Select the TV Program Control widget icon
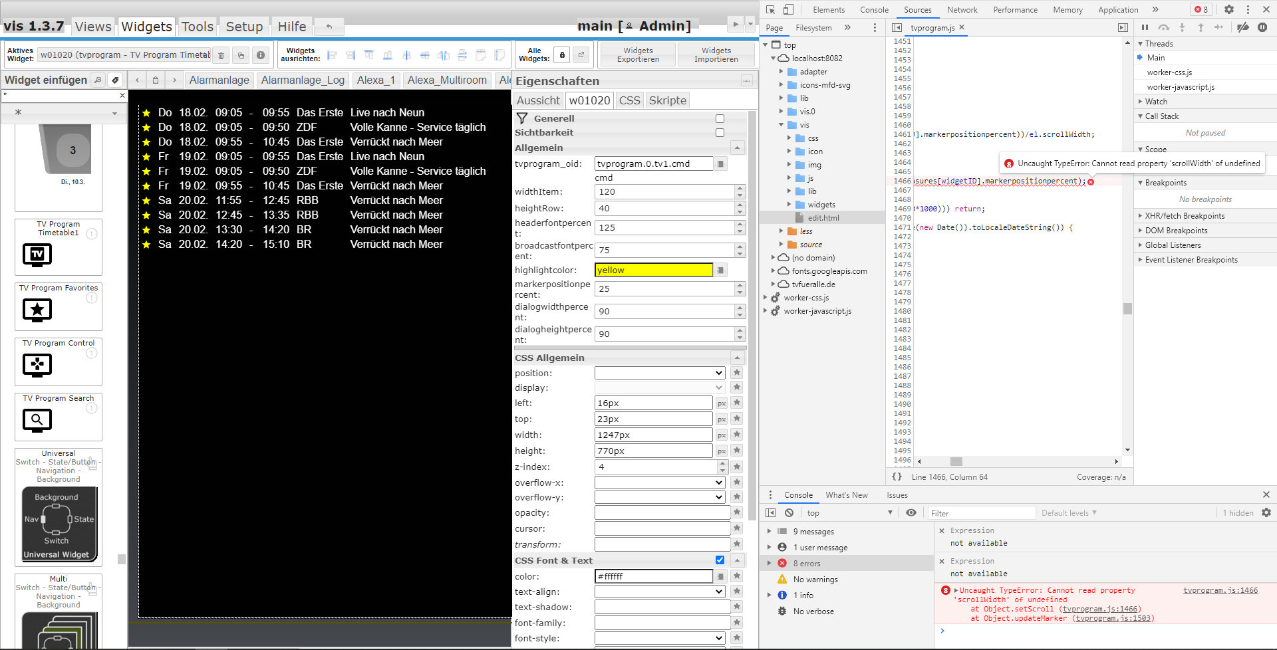Viewport: 1277px width, 650px height. [37, 365]
